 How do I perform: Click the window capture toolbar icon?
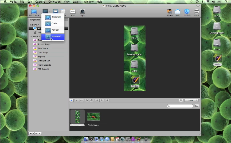tap(56, 11)
